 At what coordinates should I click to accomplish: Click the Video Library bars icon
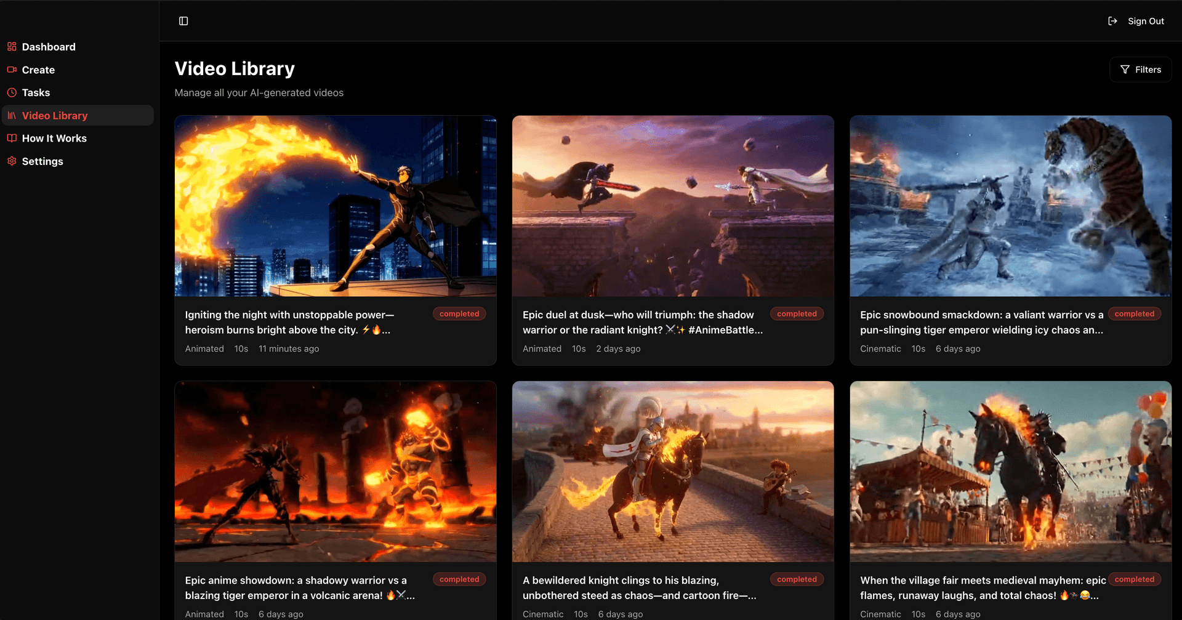[x=12, y=115]
